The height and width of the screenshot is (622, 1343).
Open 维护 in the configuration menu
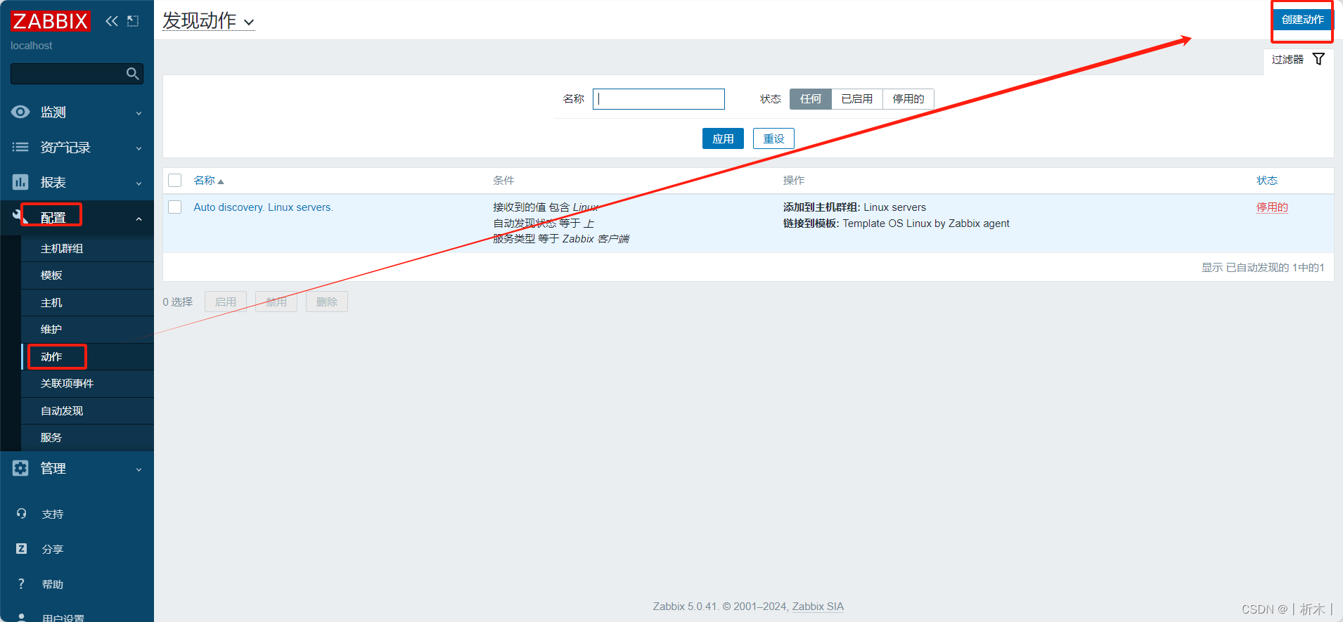[x=87, y=330]
